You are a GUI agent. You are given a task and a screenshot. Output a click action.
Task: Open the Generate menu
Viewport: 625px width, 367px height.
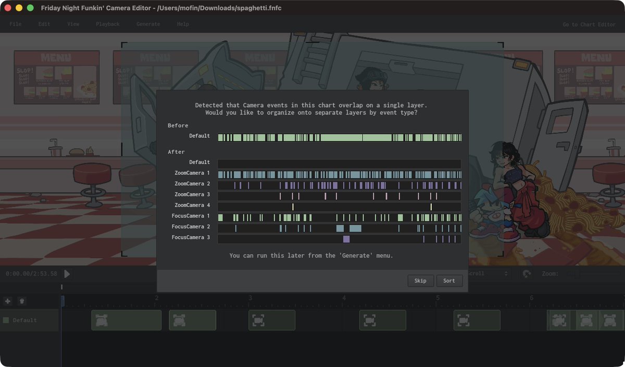[148, 24]
